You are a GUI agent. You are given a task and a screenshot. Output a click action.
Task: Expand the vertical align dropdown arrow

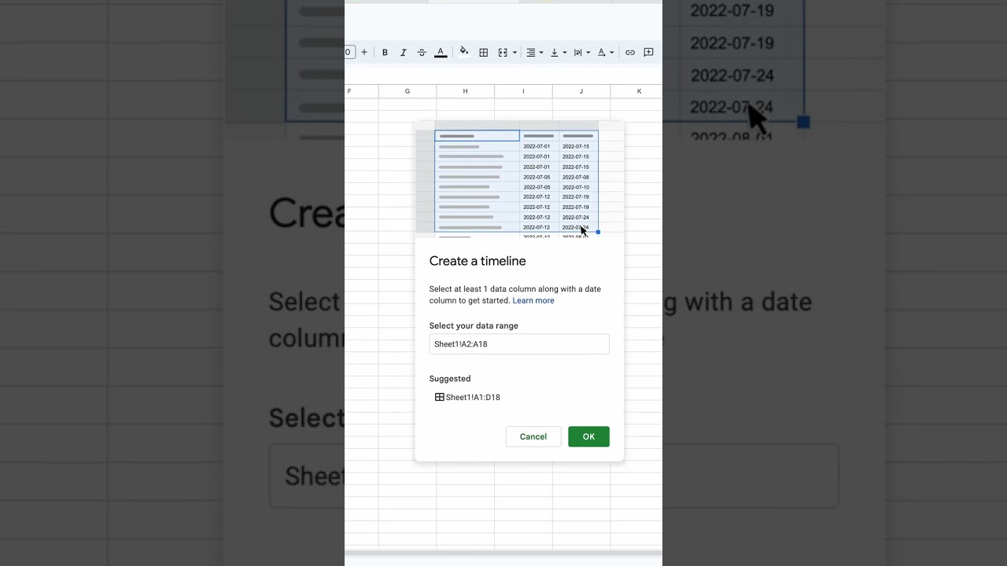click(565, 53)
